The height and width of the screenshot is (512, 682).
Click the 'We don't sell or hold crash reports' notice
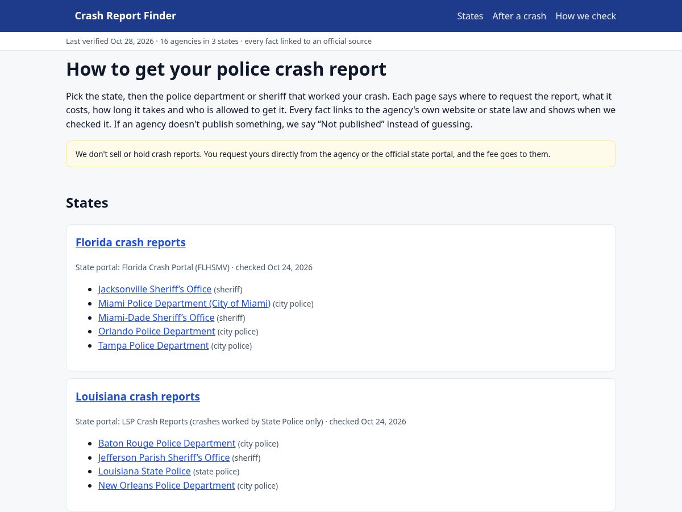pyautogui.click(x=341, y=154)
